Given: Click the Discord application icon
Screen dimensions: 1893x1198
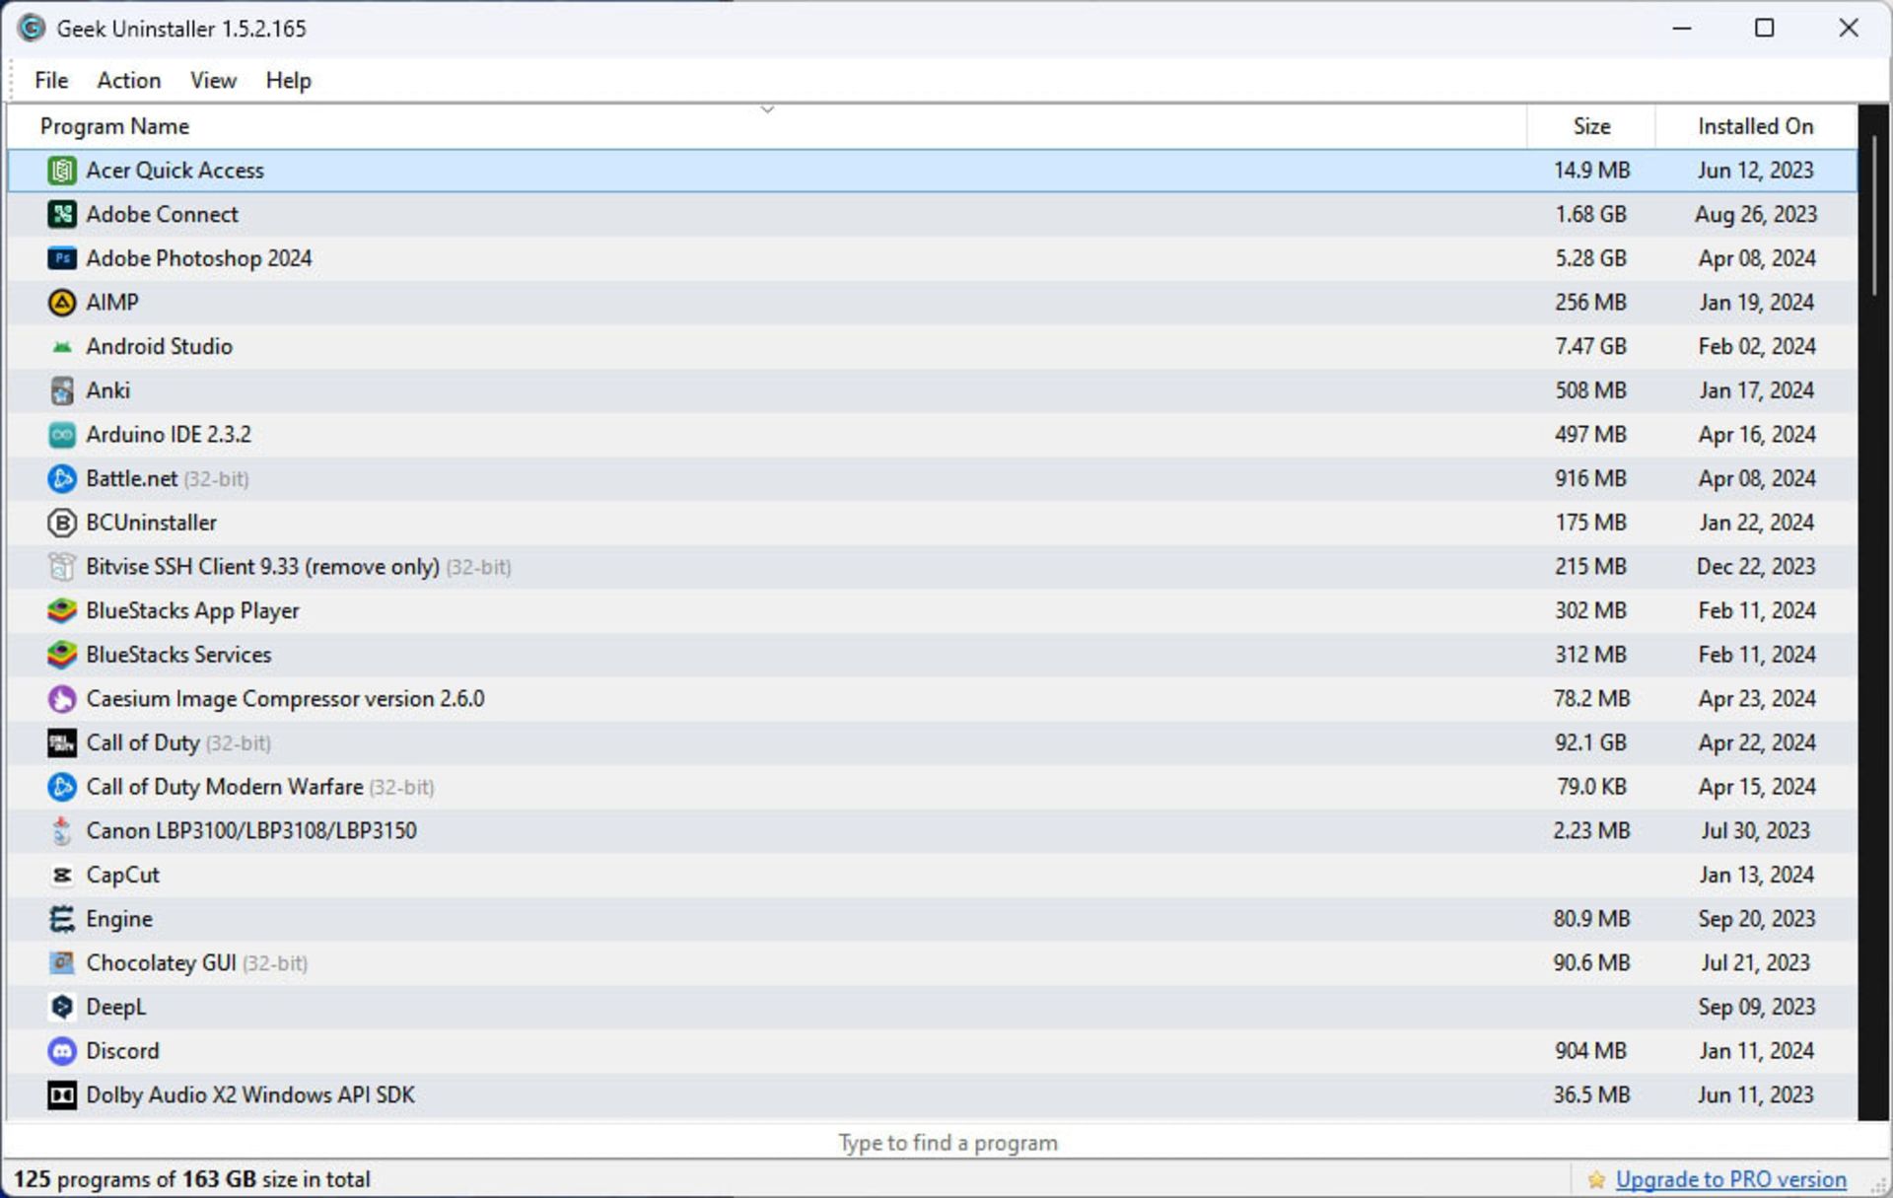Looking at the screenshot, I should (x=61, y=1050).
